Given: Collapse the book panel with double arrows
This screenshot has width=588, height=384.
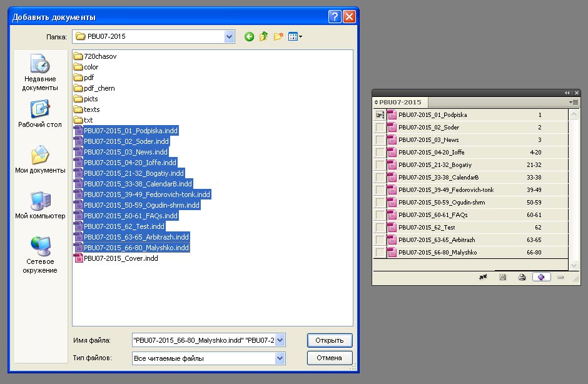Looking at the screenshot, I should [x=567, y=93].
